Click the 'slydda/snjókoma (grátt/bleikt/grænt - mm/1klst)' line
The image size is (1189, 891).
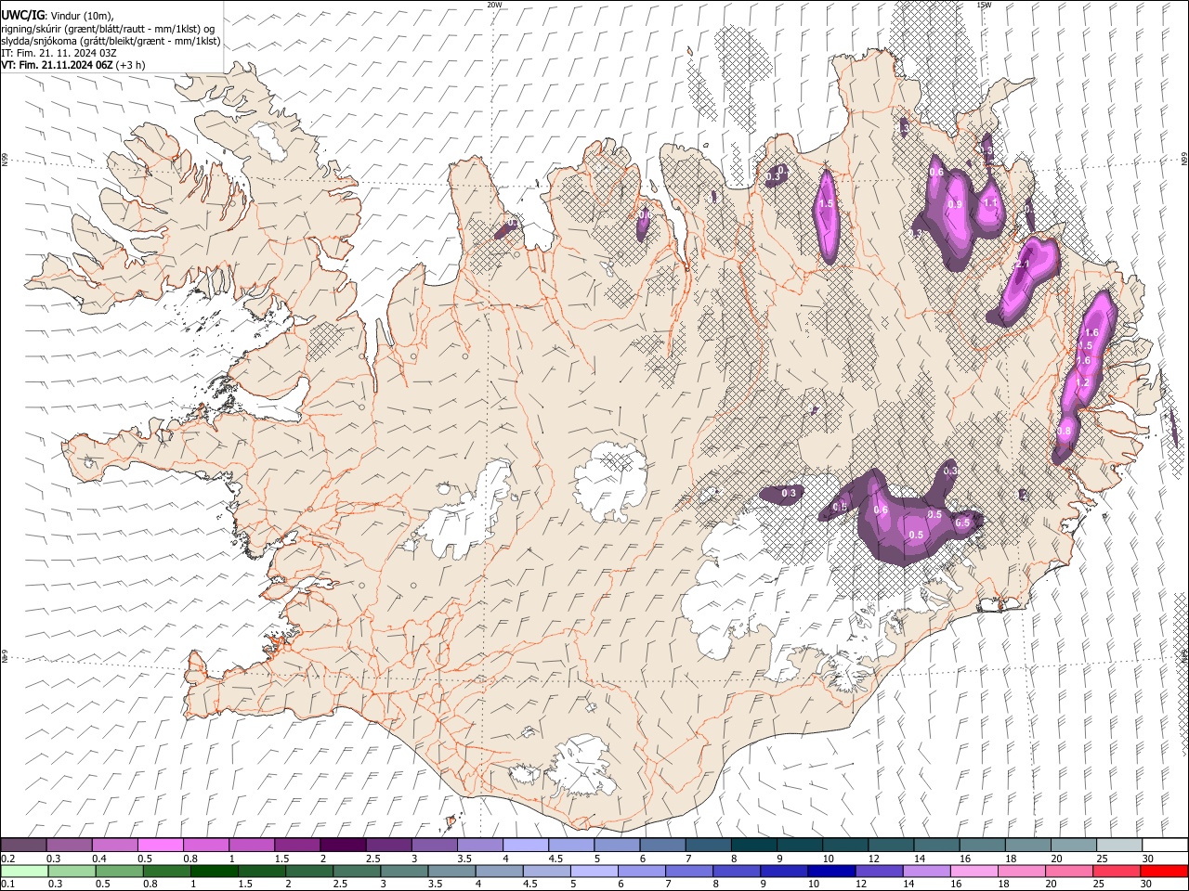coord(111,41)
